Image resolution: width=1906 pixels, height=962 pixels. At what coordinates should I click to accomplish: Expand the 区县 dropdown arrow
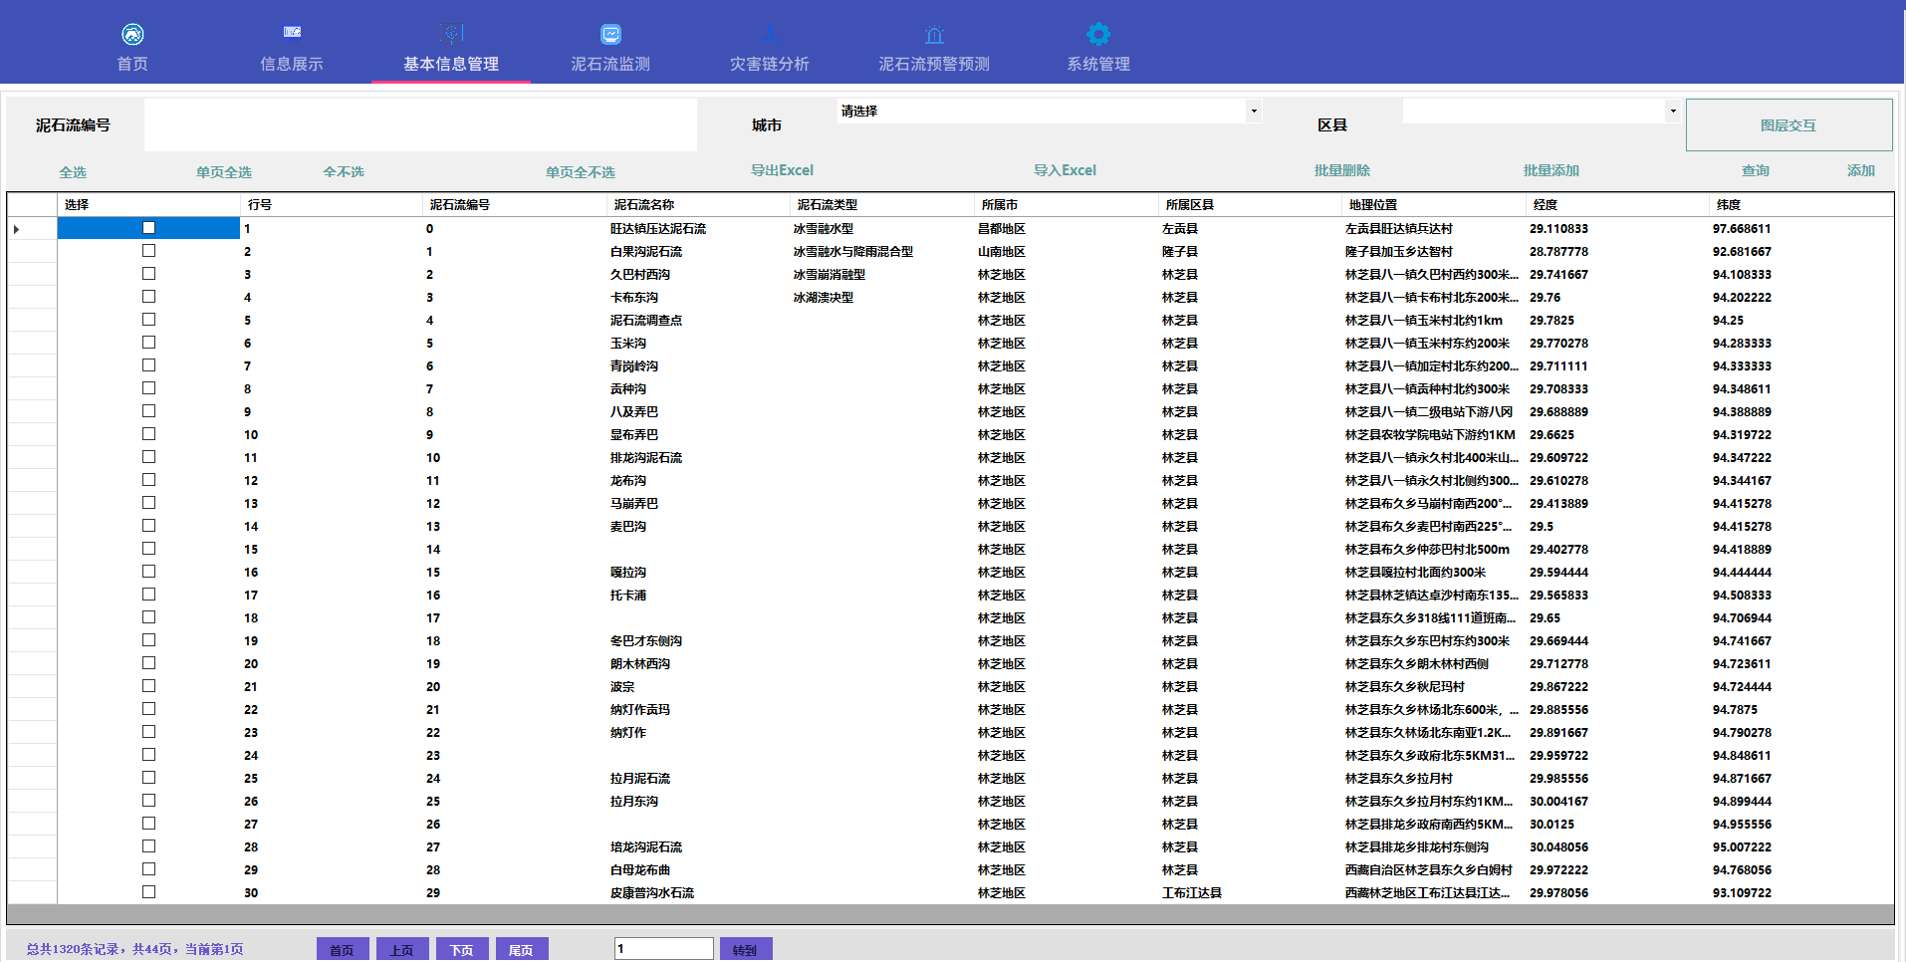(1673, 111)
